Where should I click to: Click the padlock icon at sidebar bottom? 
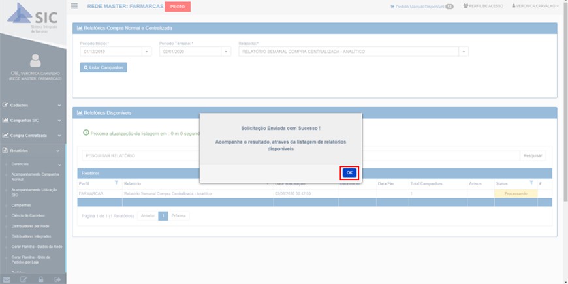[x=41, y=279]
